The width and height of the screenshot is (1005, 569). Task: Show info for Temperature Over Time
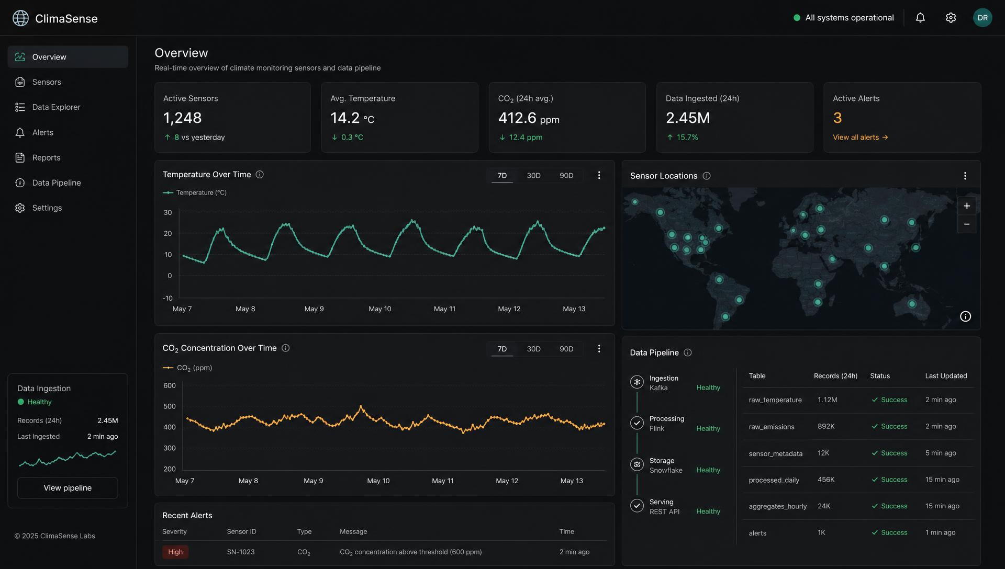[x=260, y=175]
